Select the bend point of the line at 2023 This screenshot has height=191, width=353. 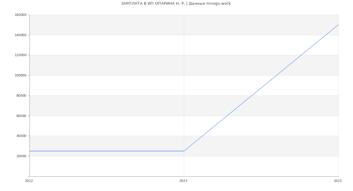point(184,151)
